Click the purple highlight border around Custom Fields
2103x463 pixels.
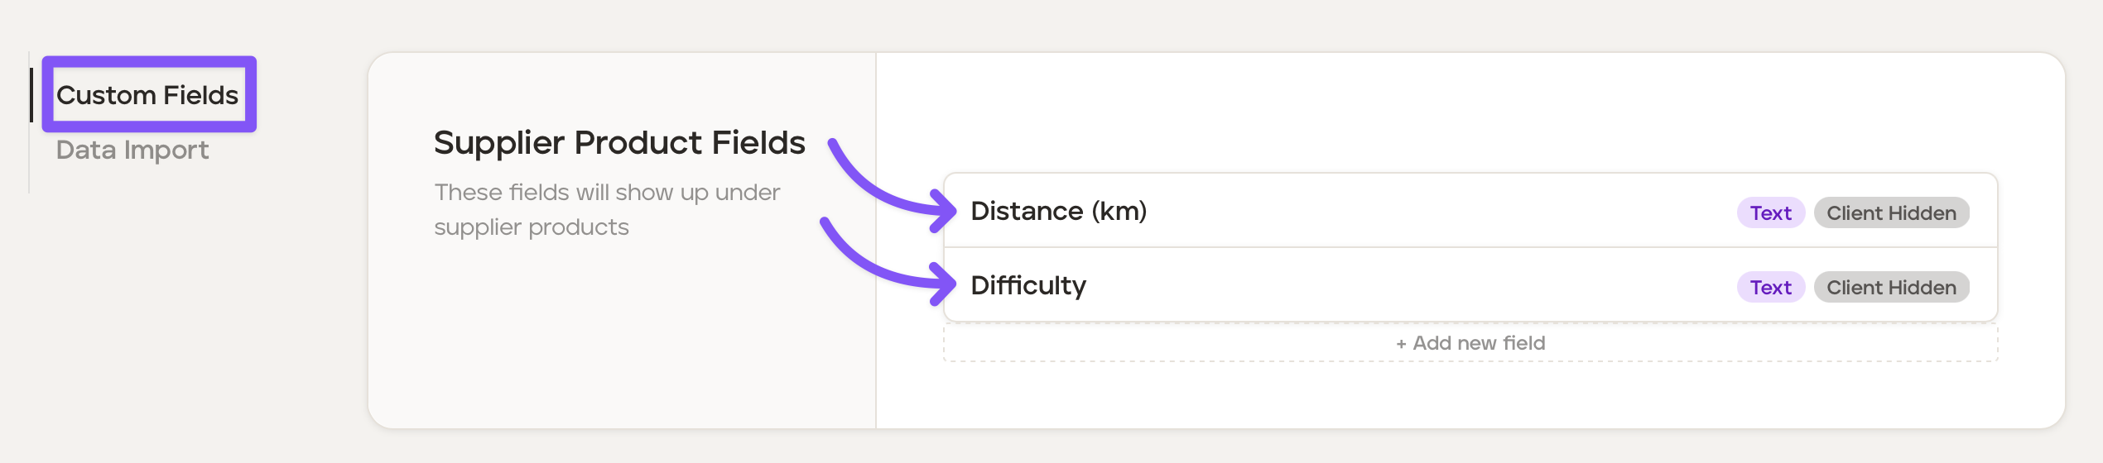[x=149, y=61]
